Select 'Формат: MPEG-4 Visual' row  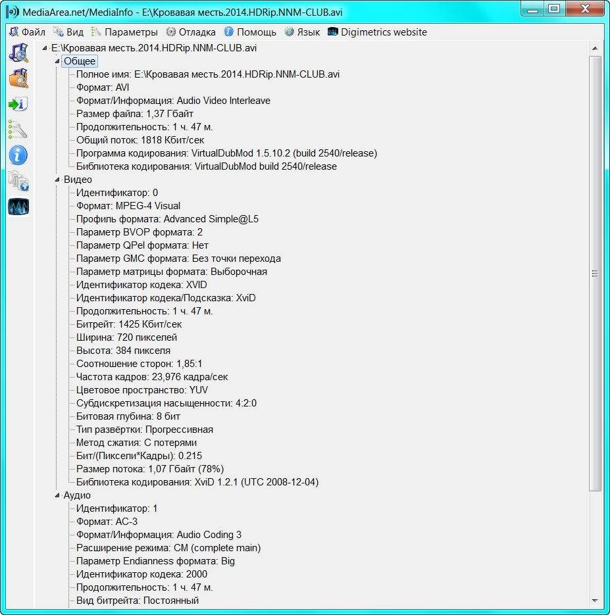pos(128,206)
